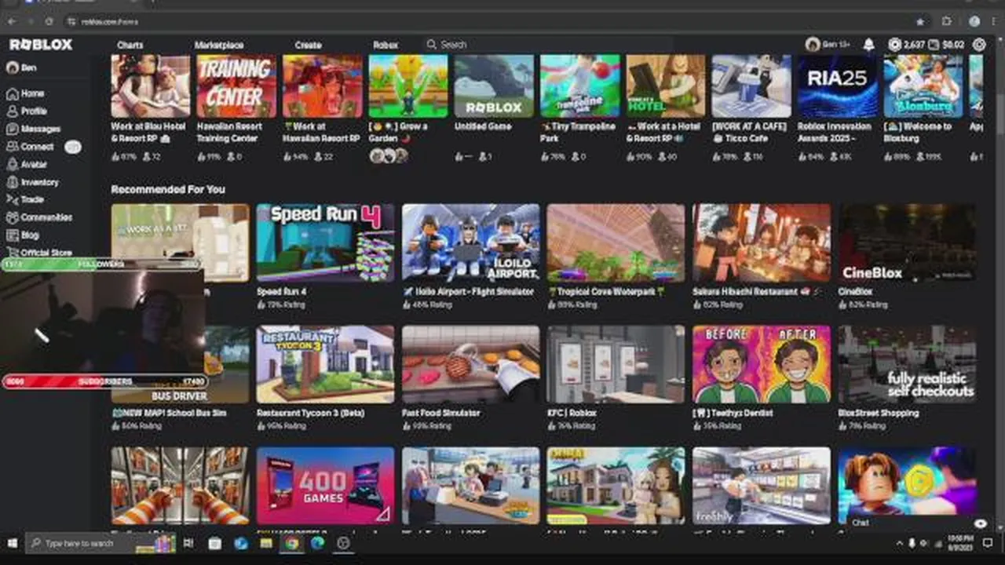Open the 400 Games tile

tap(325, 485)
